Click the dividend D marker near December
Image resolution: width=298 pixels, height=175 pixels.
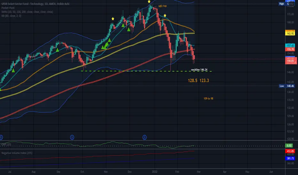[145, 137]
